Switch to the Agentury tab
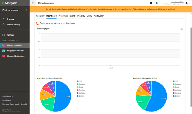This screenshot has width=192, height=114. (40, 16)
